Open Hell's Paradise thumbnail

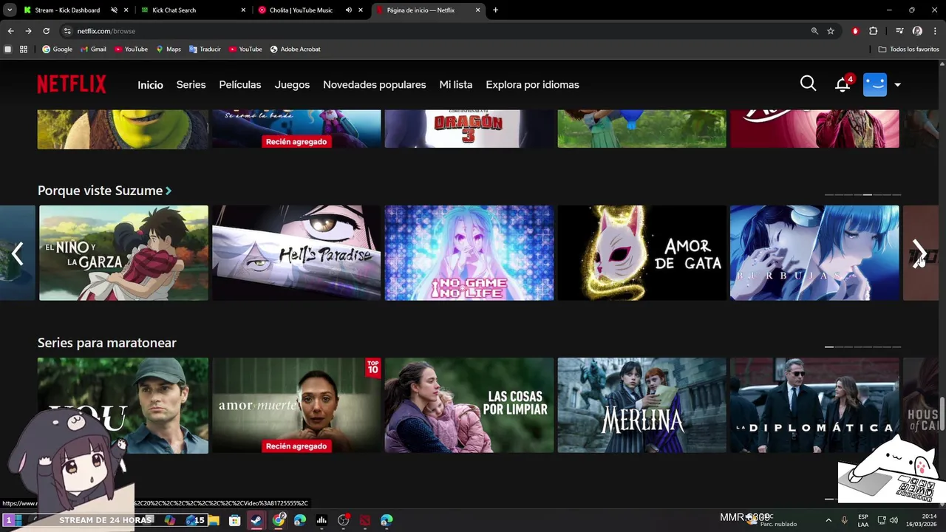(296, 253)
